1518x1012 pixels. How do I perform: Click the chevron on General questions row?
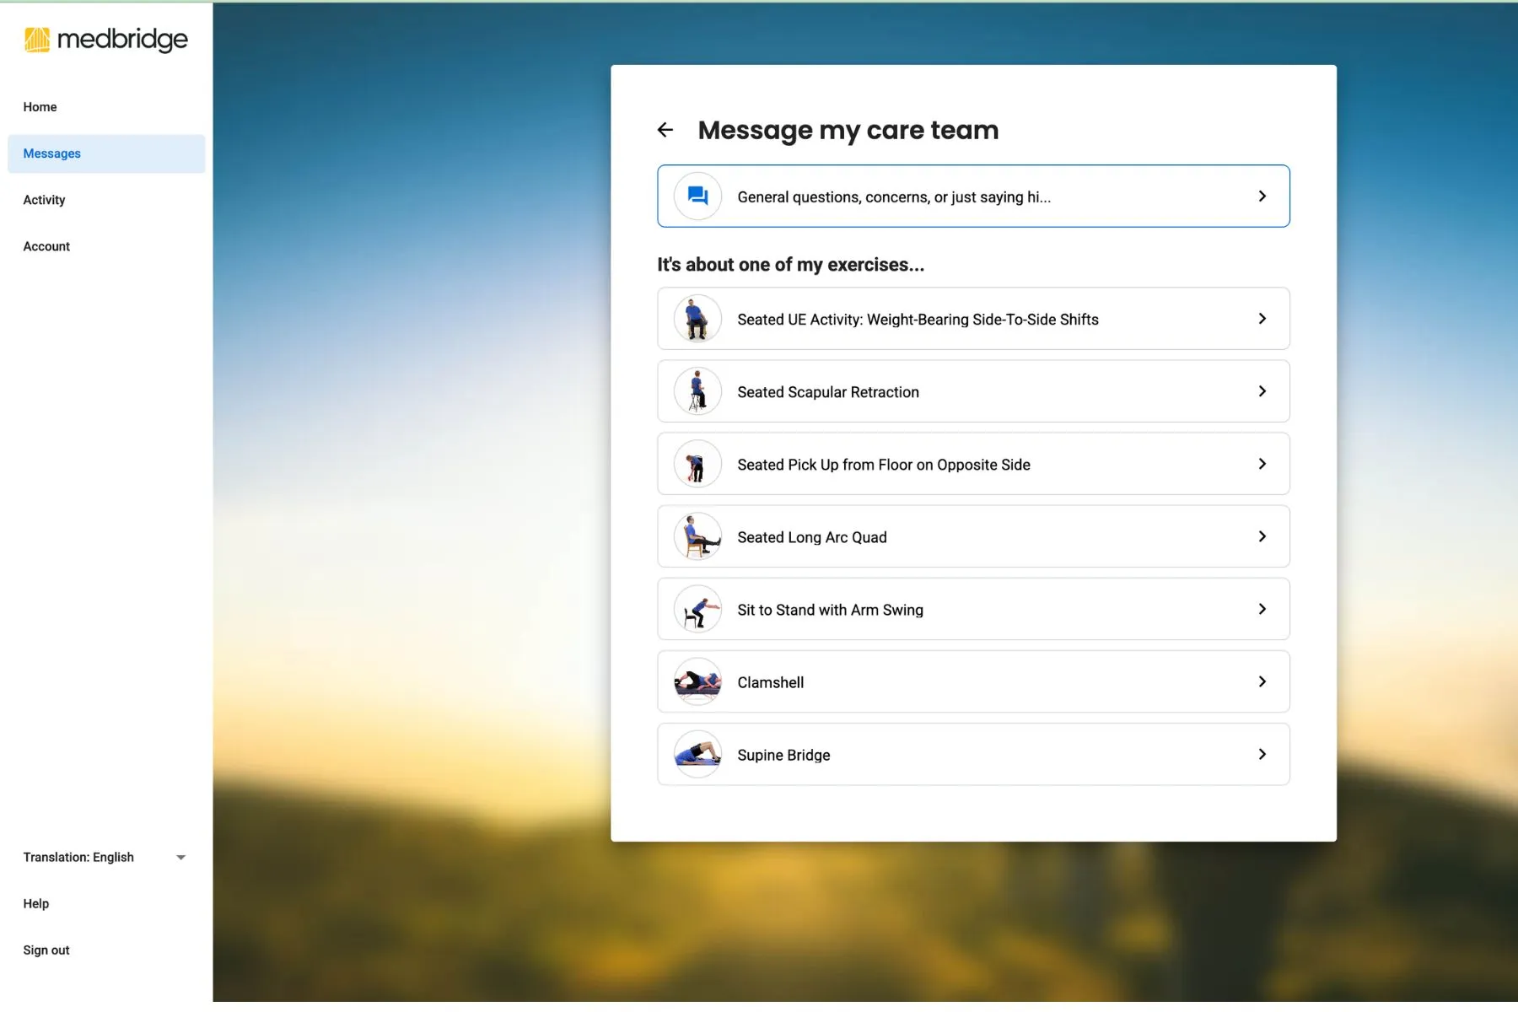(x=1262, y=196)
